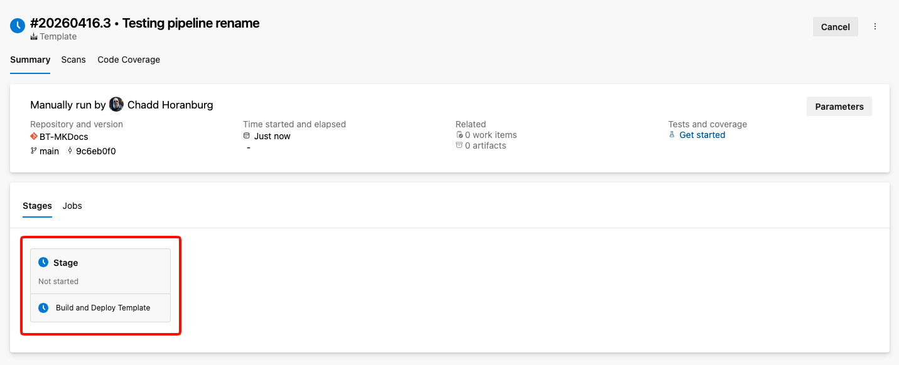Click the 0 work items link
Screen dimensions: 899x365
(x=490, y=135)
